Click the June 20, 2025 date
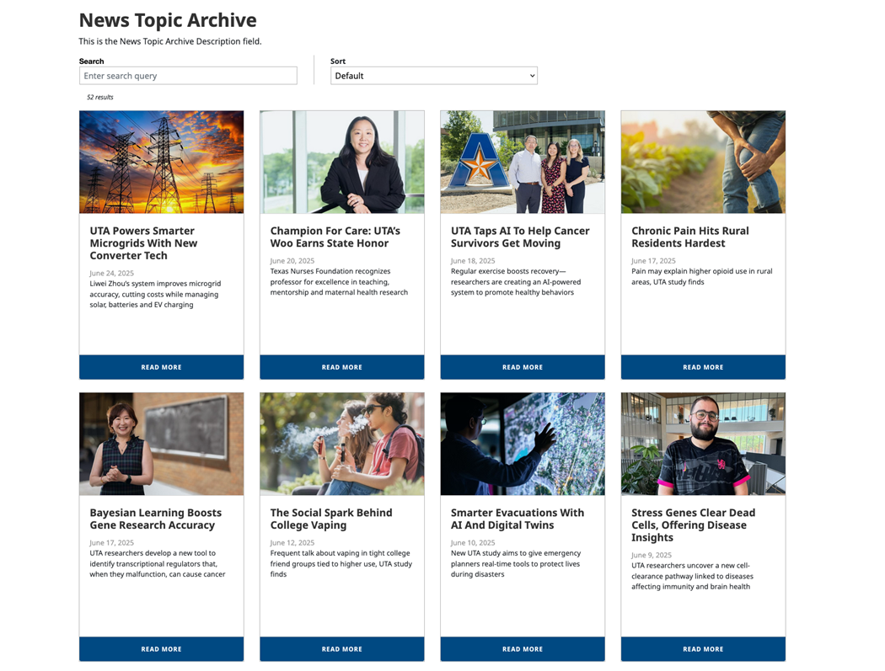This screenshot has width=885, height=671. point(292,260)
